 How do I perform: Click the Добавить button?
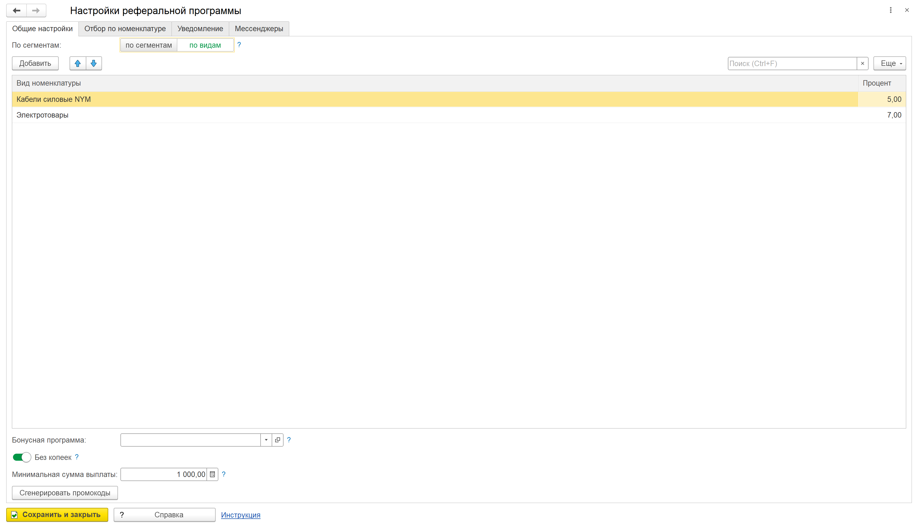pos(35,63)
